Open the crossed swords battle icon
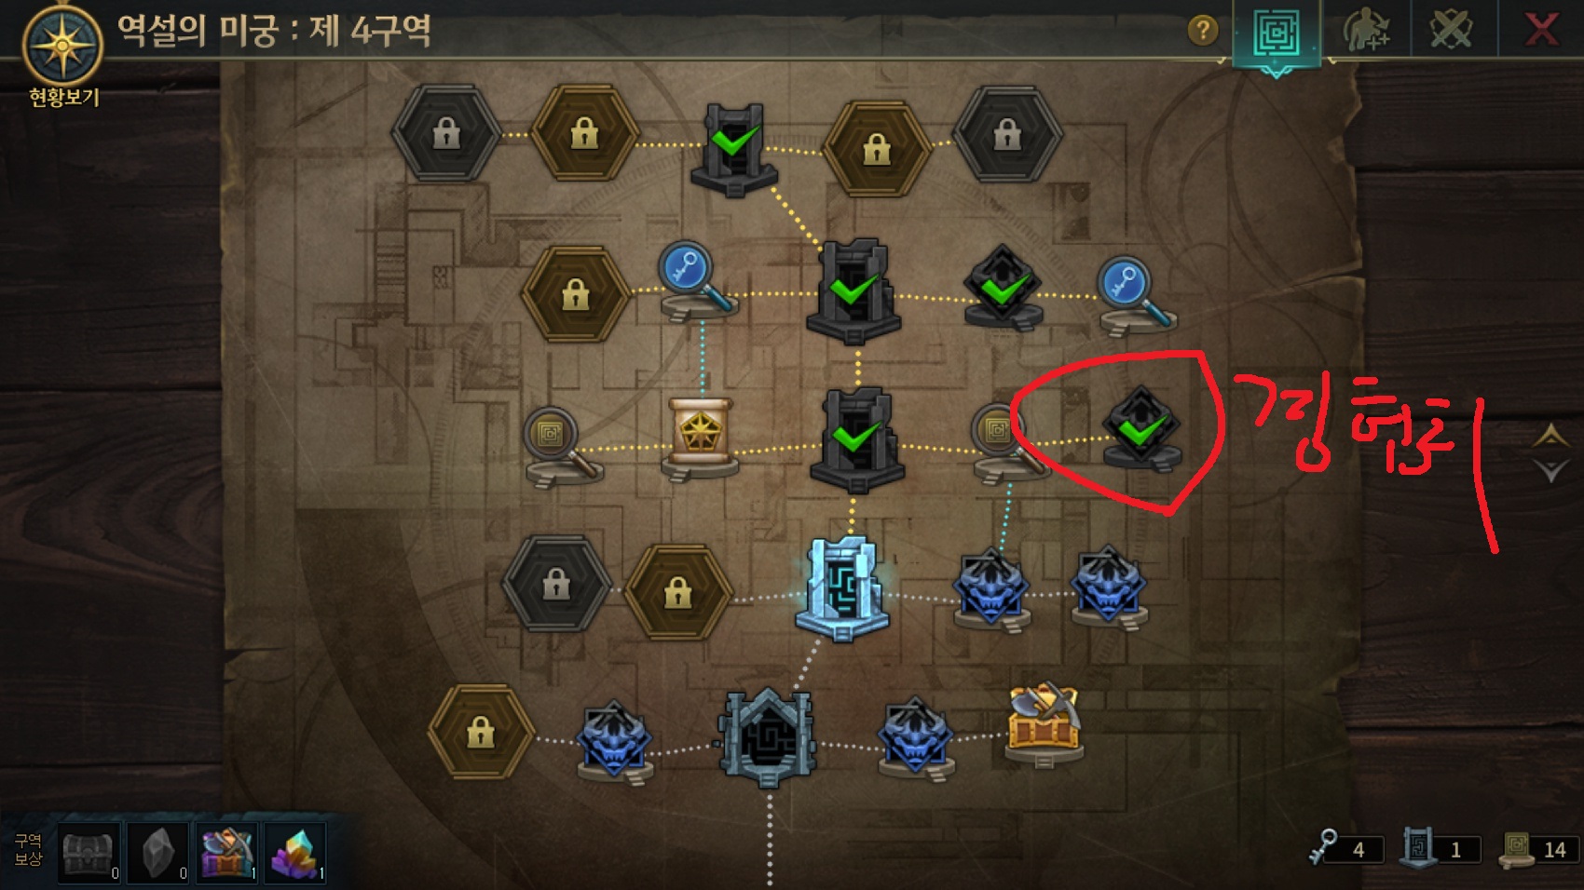The image size is (1584, 890). [1451, 31]
